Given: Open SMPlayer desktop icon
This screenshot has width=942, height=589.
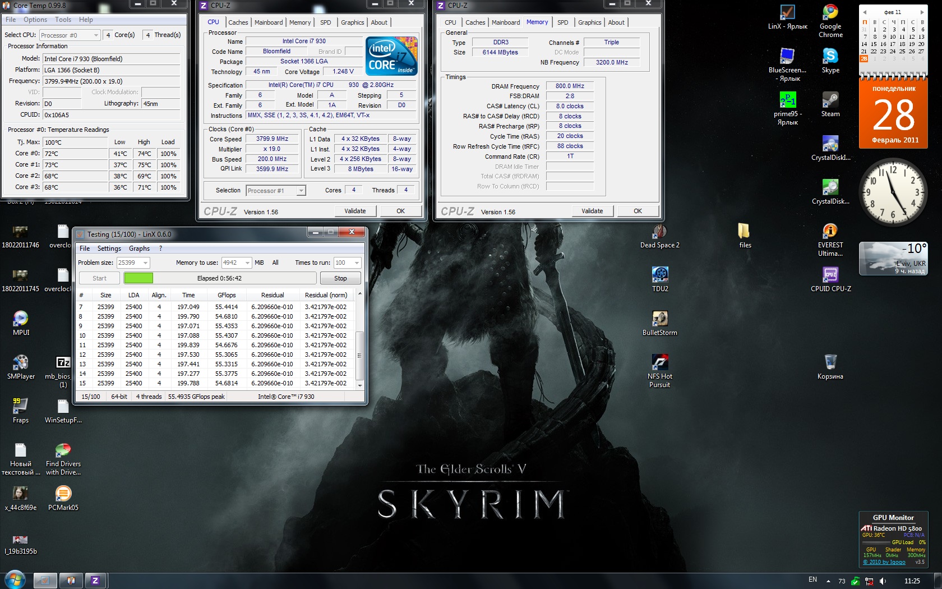Looking at the screenshot, I should (21, 367).
